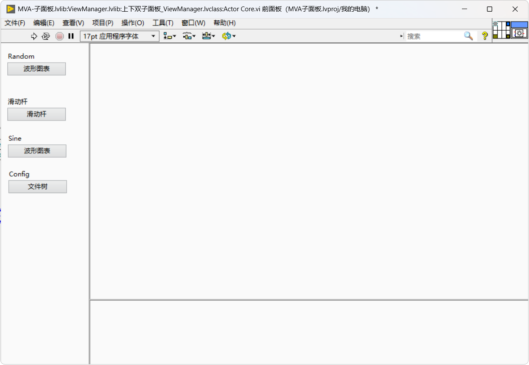Screen dimensions: 529x365
Task: Click the Config label
Action: point(19,174)
